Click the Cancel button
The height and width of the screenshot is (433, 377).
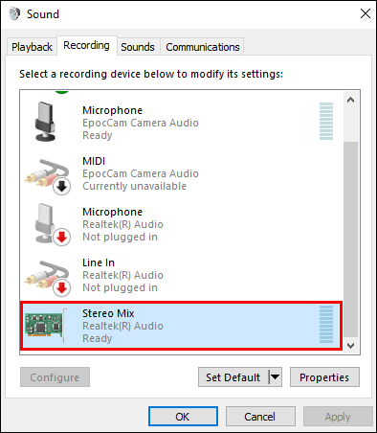[x=260, y=417]
